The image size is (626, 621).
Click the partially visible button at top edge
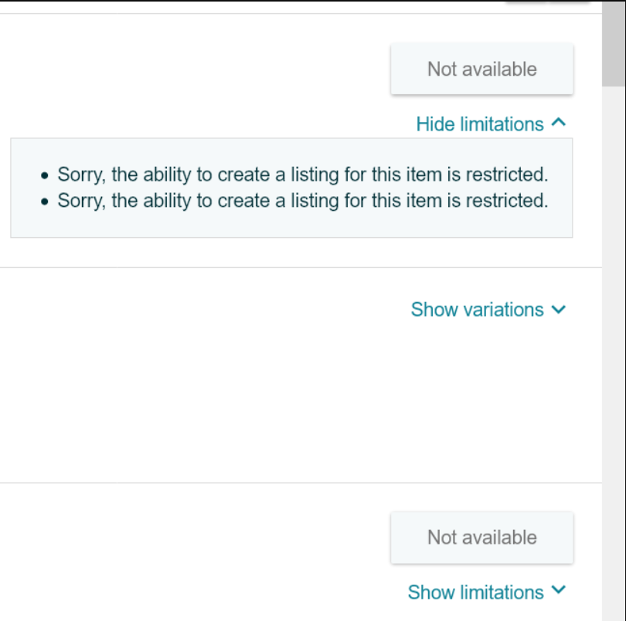tap(547, 2)
